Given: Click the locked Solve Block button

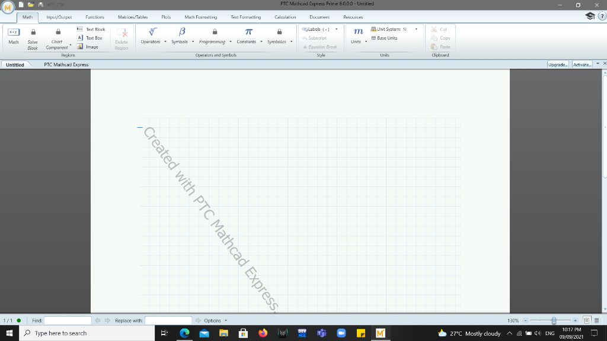Looking at the screenshot, I should [33, 40].
